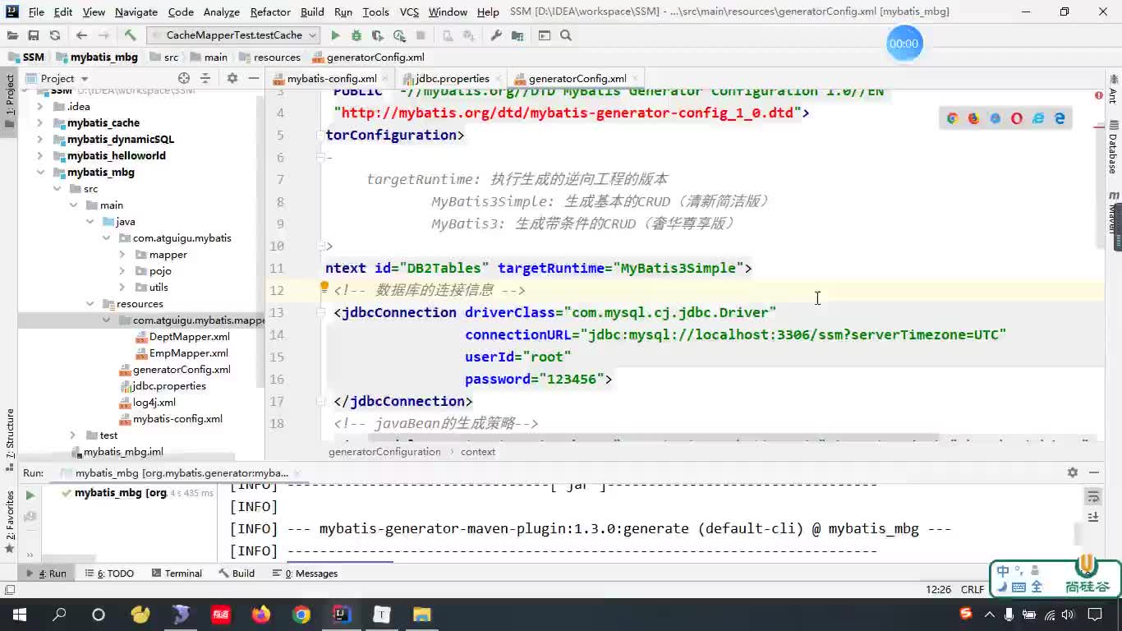Collapse the resources folder node
This screenshot has width=1122, height=631.
(x=90, y=304)
